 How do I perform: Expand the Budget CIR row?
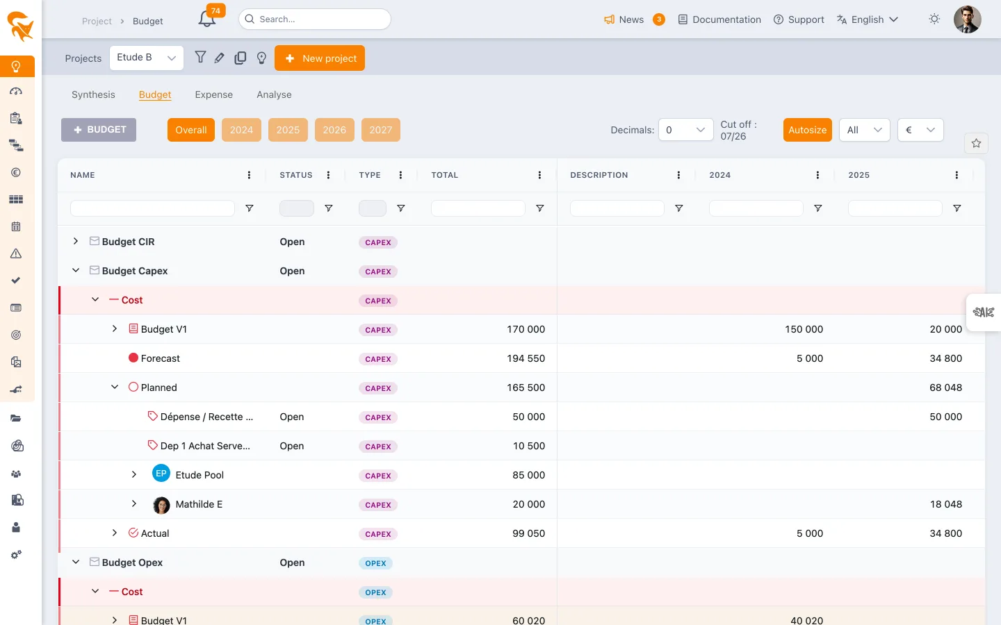(76, 241)
